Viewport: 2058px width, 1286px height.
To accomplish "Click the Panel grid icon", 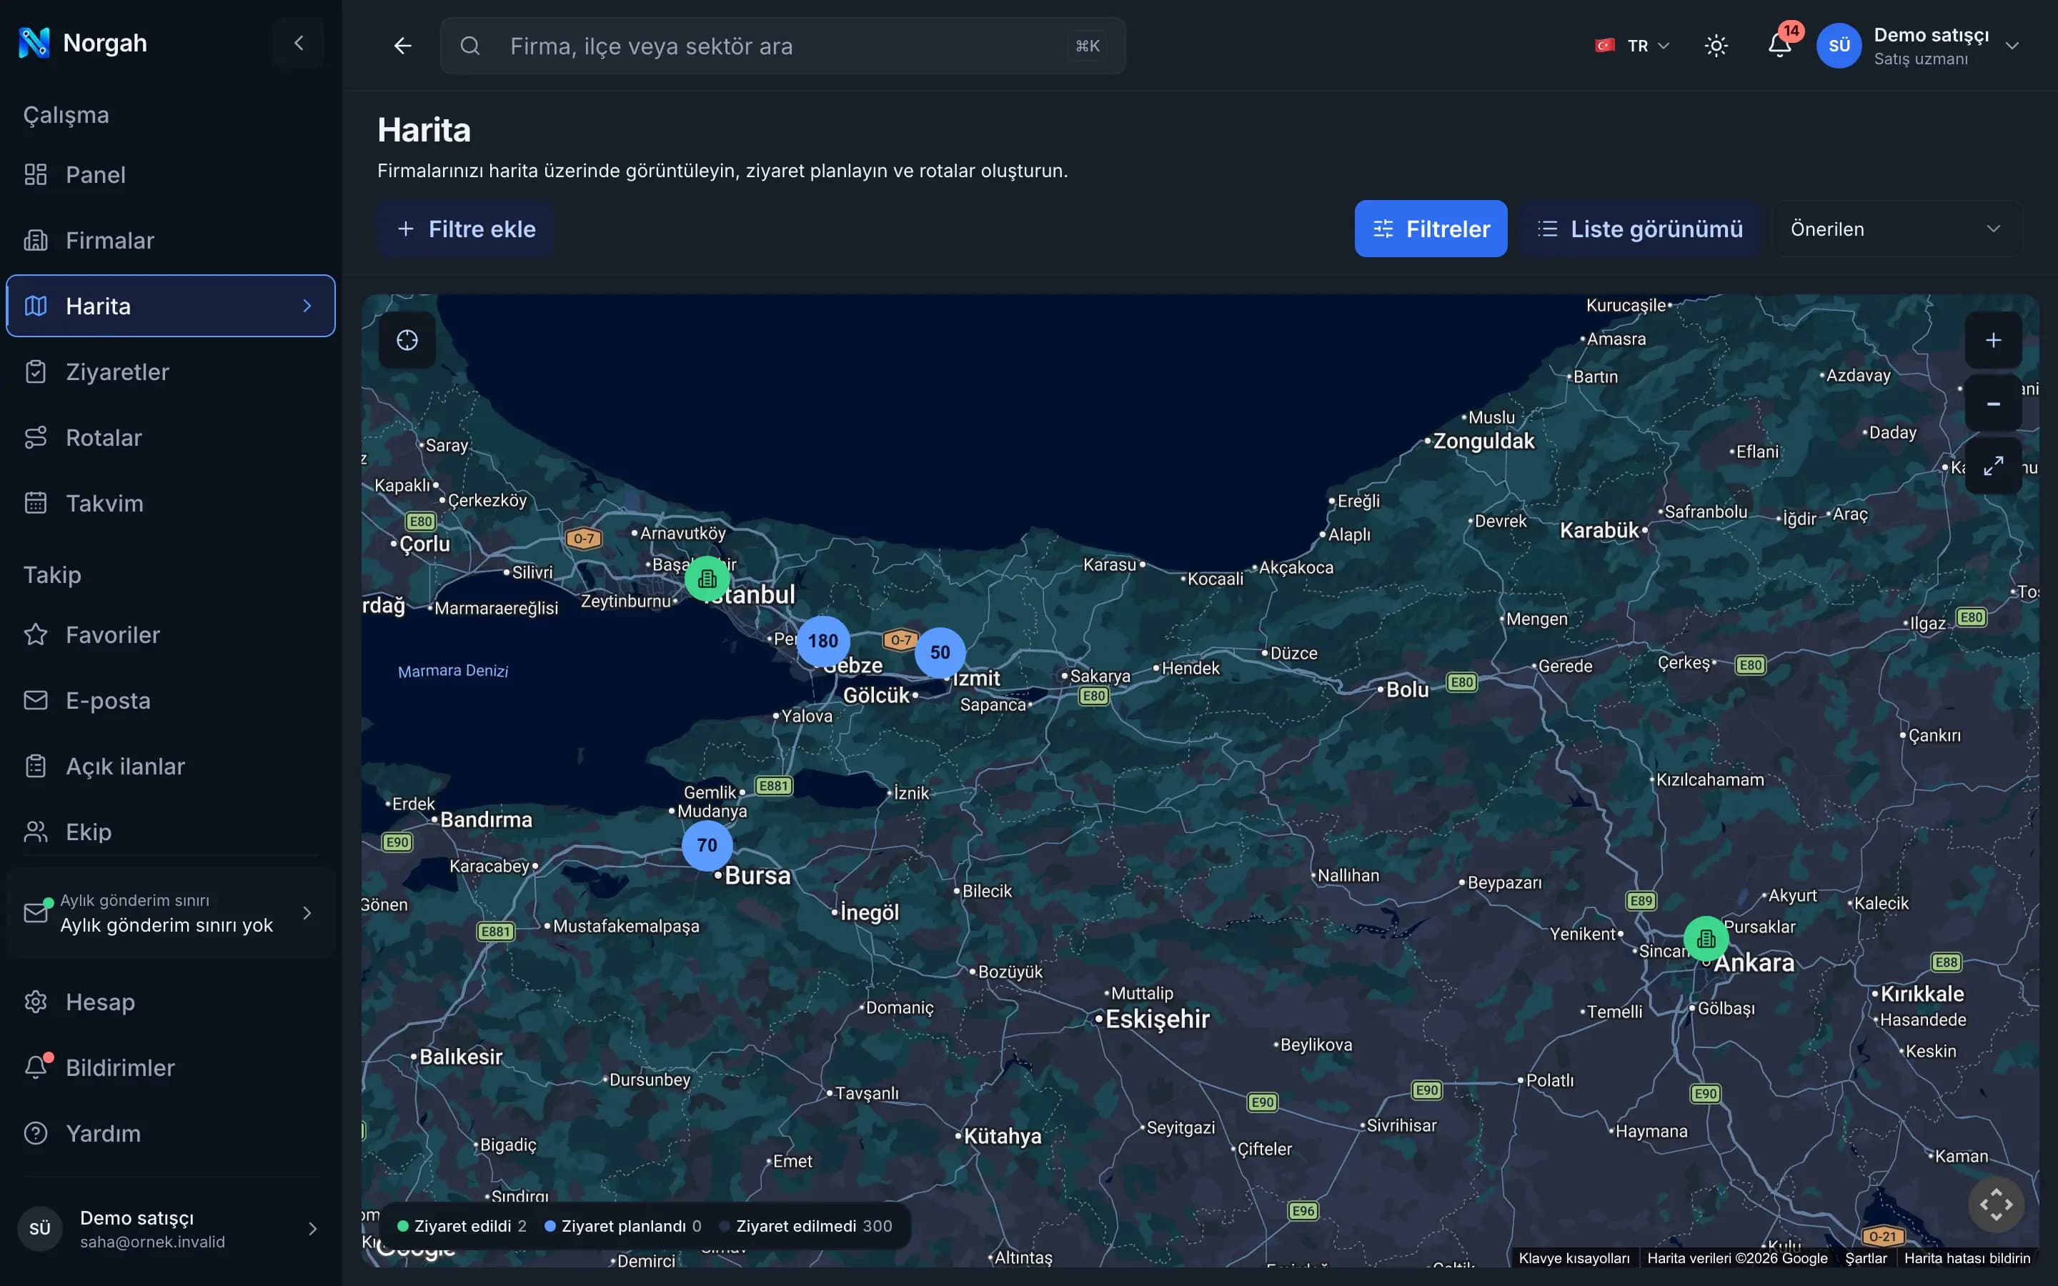I will click(x=36, y=174).
